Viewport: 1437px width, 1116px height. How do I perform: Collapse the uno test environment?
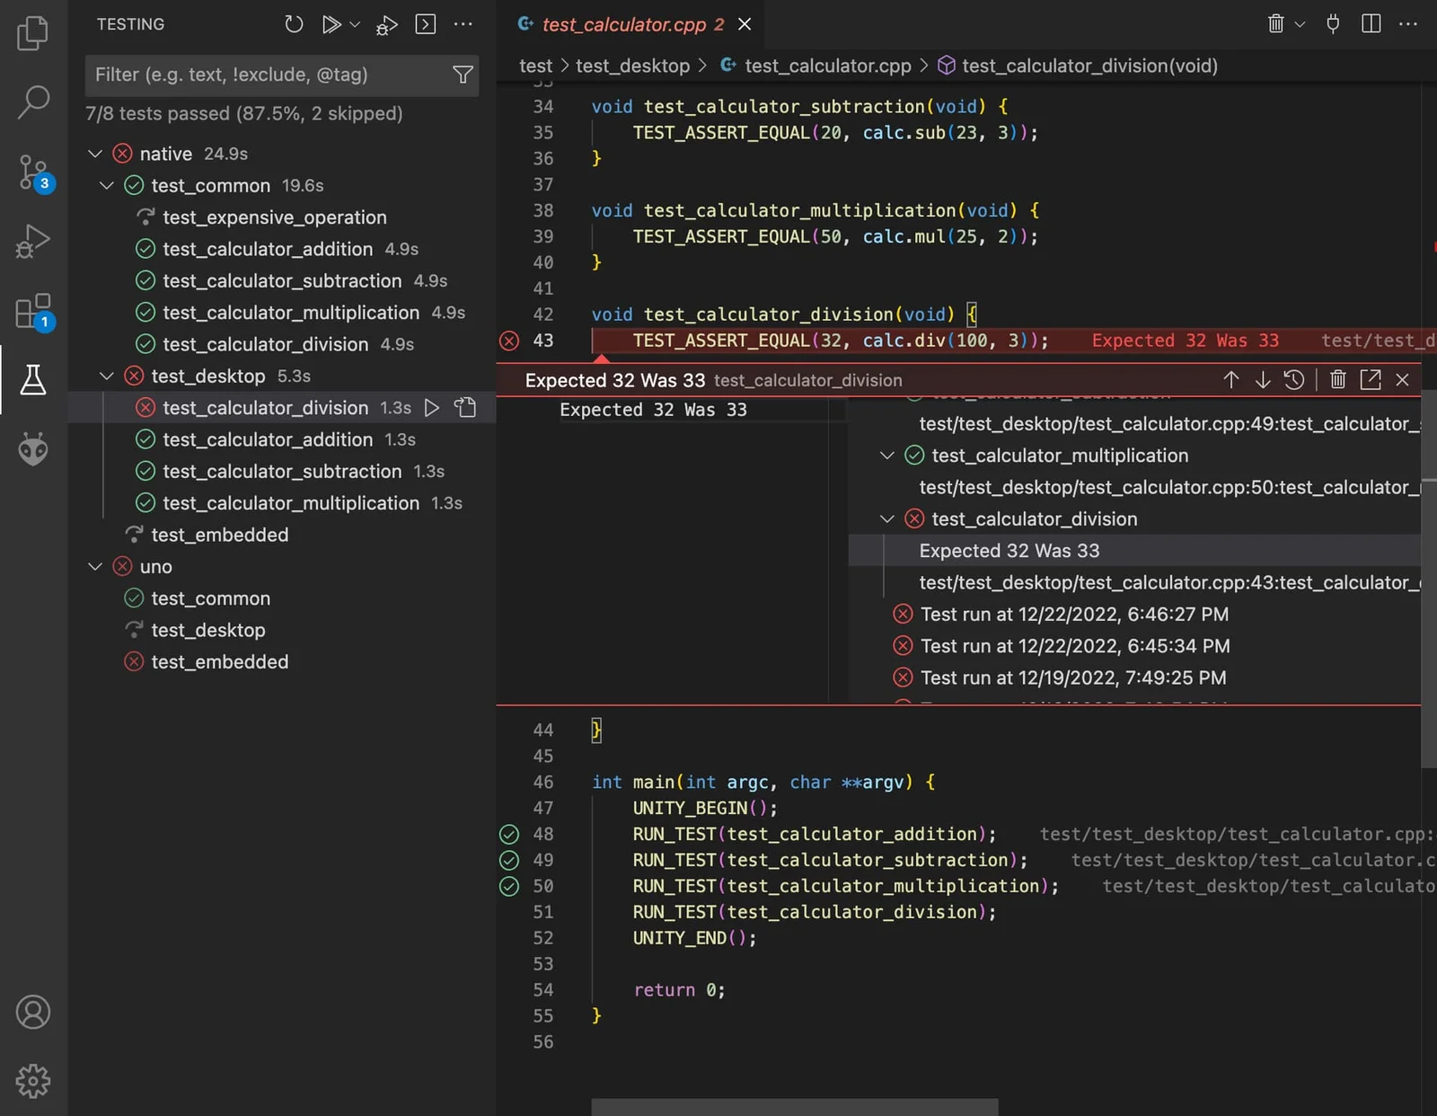click(x=95, y=567)
